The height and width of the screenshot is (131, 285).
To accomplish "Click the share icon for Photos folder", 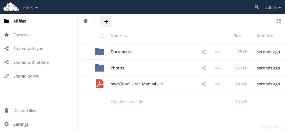I will tap(204, 68).
